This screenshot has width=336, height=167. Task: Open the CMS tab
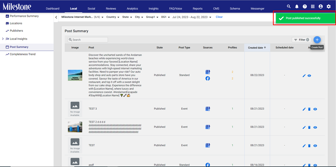point(216,9)
